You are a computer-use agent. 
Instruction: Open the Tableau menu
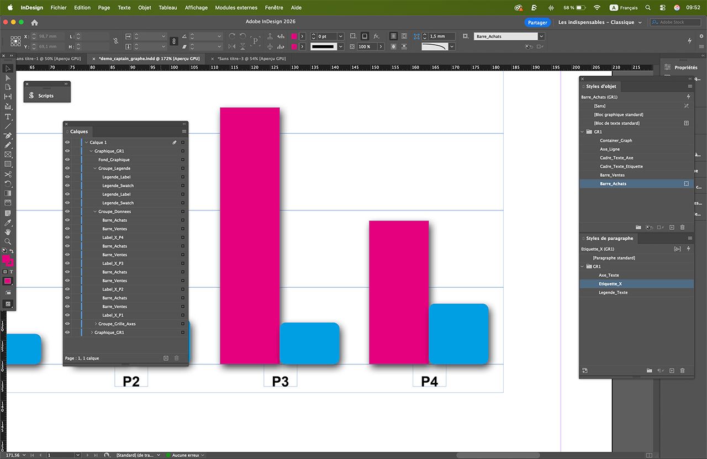point(167,8)
